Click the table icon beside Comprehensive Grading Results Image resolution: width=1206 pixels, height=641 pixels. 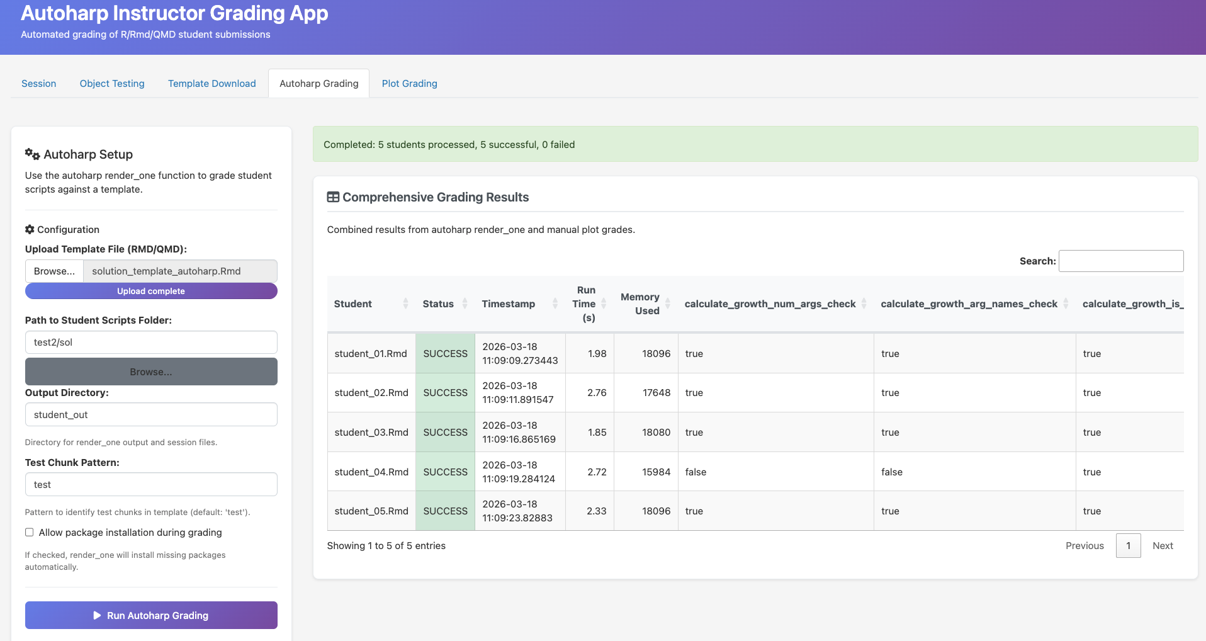[333, 197]
